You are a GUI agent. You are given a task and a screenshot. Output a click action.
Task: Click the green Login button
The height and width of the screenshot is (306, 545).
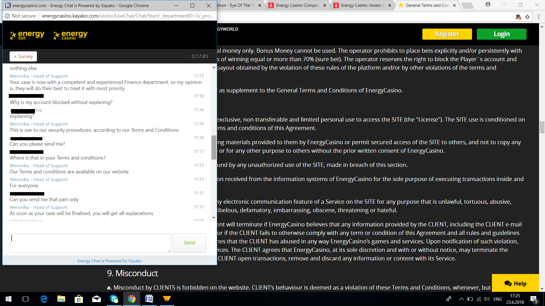[x=502, y=34]
